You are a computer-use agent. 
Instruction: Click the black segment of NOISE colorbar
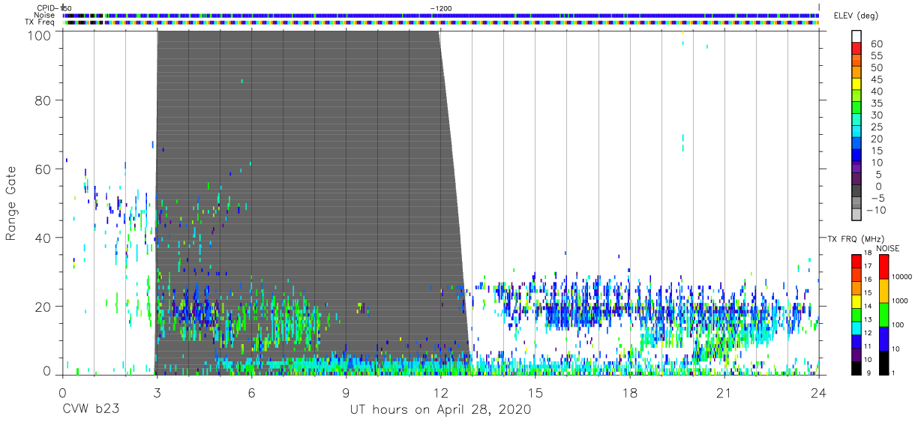pyautogui.click(x=883, y=362)
